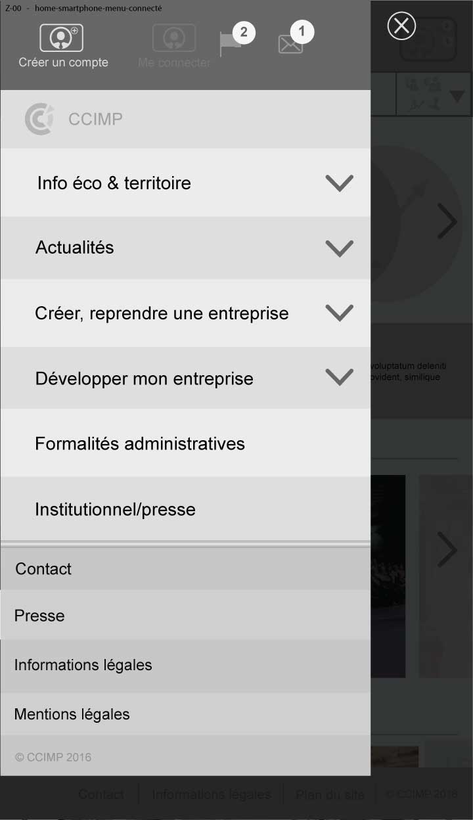Click the CCIMP logo icon

pos(39,119)
